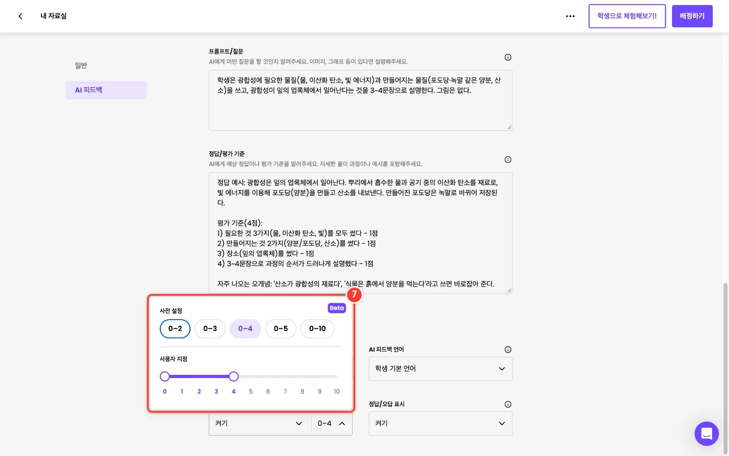The width and height of the screenshot is (729, 456).
Task: Click the slider's right handle at 4
Action: 234,376
